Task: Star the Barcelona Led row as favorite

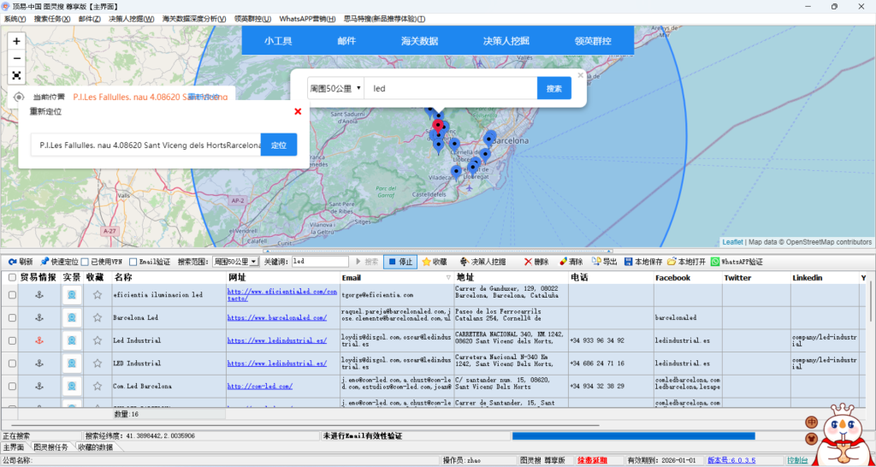Action: [98, 317]
